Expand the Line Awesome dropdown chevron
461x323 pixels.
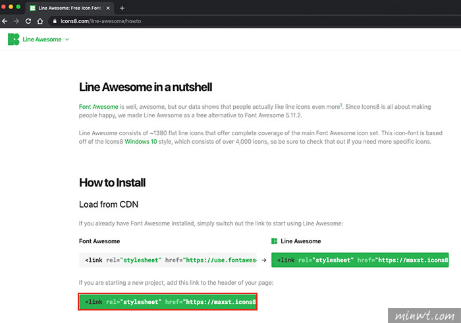(x=67, y=40)
